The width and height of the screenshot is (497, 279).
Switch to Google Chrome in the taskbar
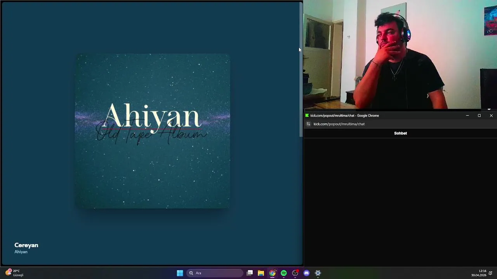click(x=273, y=273)
